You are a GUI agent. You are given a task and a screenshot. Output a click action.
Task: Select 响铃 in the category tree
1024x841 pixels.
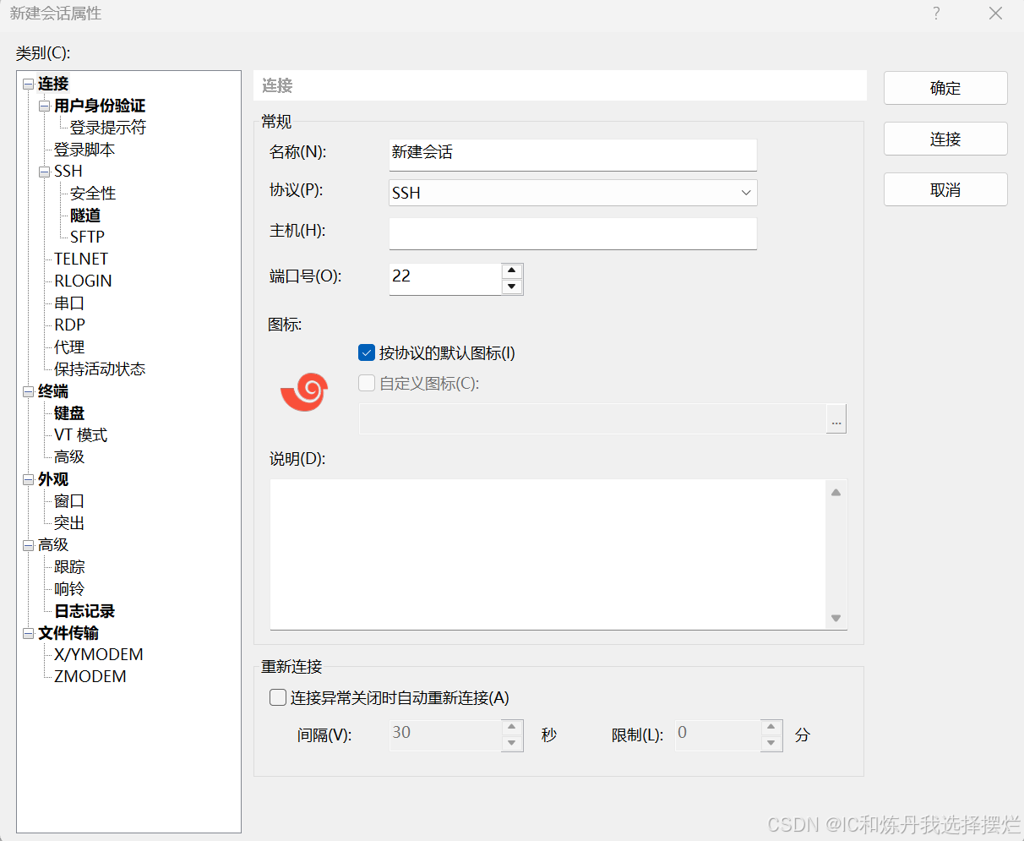pyautogui.click(x=69, y=589)
